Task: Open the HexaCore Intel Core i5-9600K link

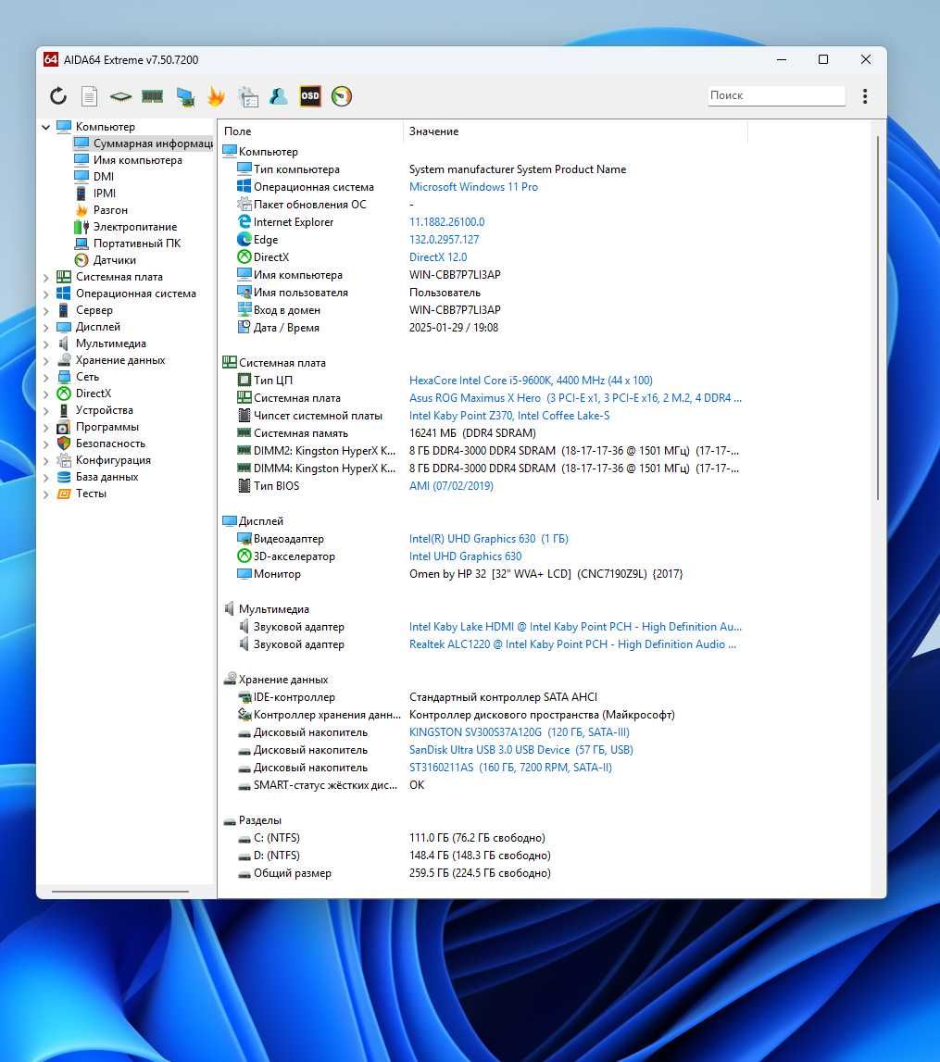Action: (531, 381)
